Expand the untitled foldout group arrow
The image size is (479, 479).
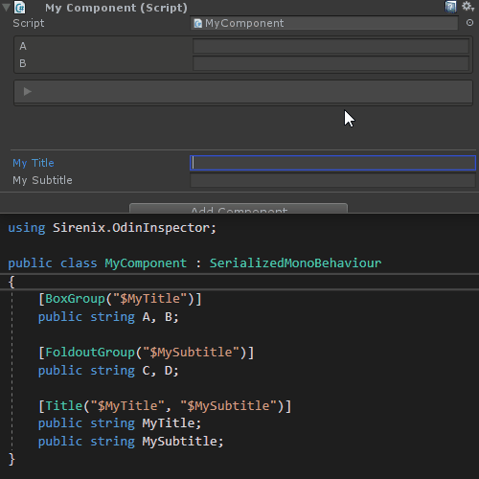tap(28, 92)
